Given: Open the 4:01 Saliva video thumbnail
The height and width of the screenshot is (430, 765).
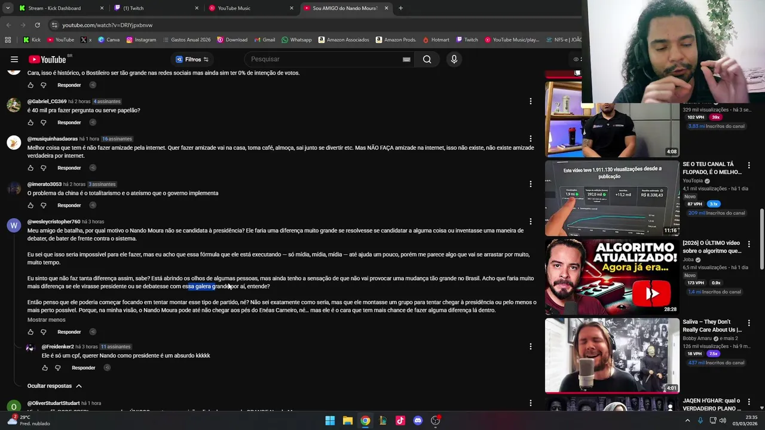Looking at the screenshot, I should point(612,355).
